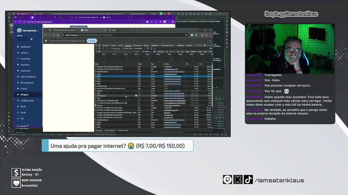The image size is (348, 195).
Task: Toggle the DevTools device toolbar icon
Action: pos(100,45)
